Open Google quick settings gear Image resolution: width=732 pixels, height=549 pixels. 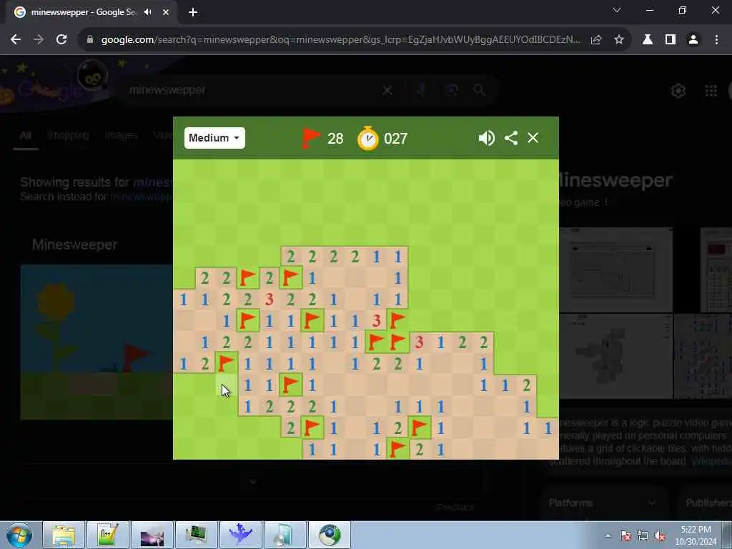678,91
